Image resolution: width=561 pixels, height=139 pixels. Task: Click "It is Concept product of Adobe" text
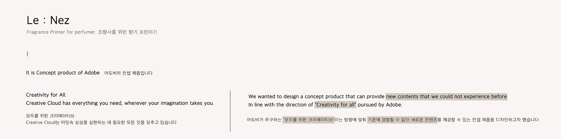(63, 73)
